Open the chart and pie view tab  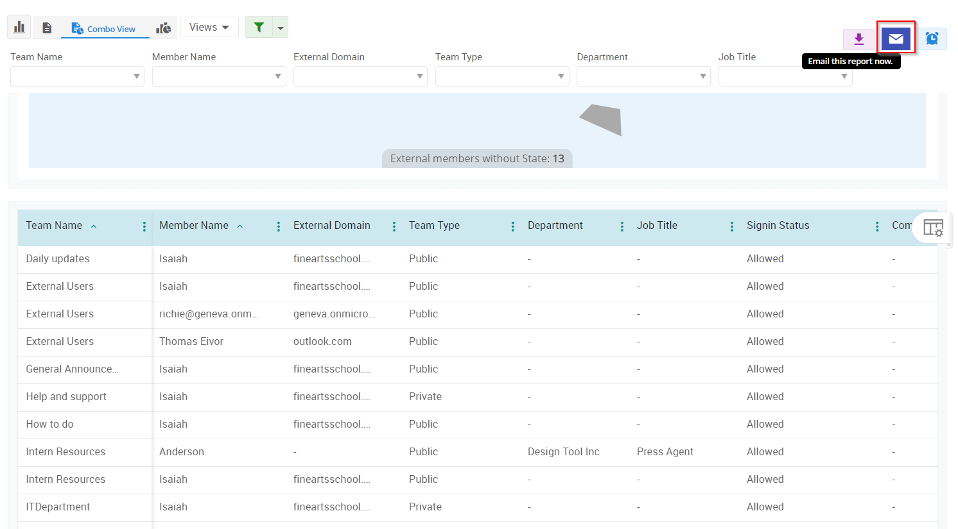coord(164,28)
